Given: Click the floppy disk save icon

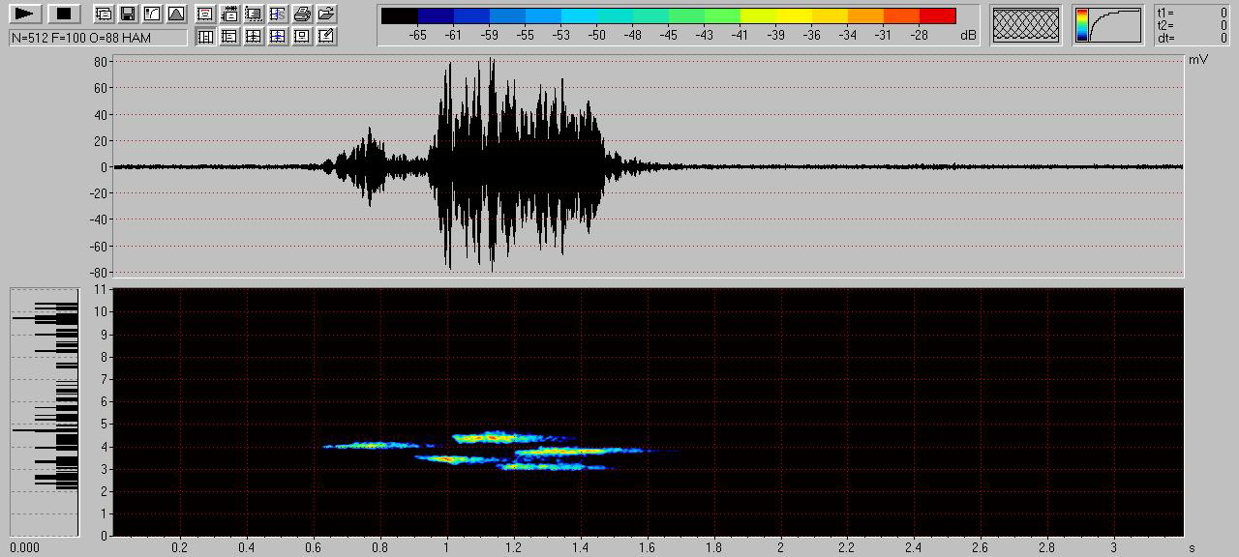Looking at the screenshot, I should 127,14.
